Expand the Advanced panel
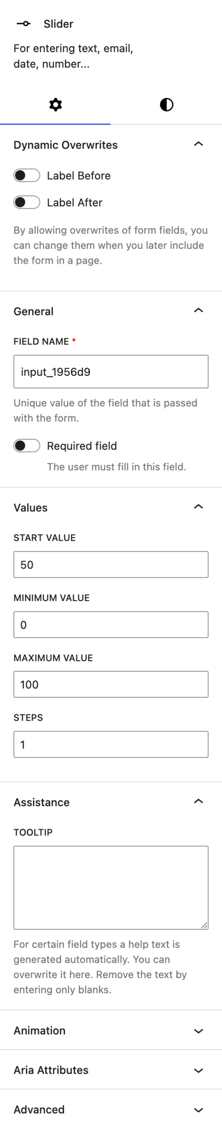The width and height of the screenshot is (222, 1129). point(111,1110)
